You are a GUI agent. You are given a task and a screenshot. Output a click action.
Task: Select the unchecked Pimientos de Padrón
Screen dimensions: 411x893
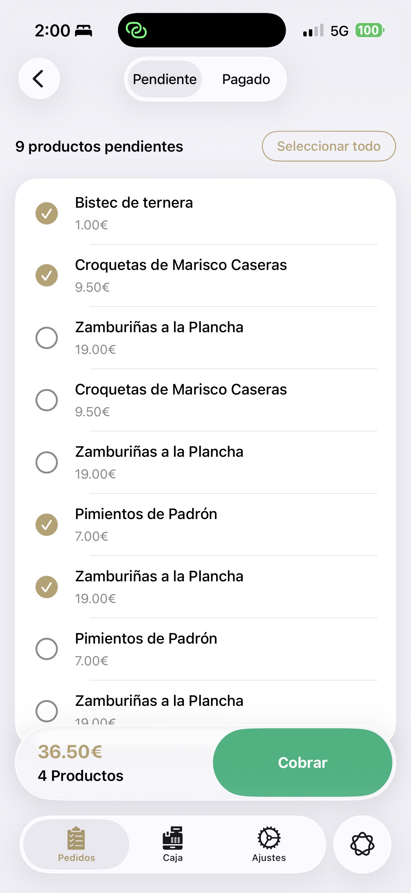pyautogui.click(x=47, y=649)
